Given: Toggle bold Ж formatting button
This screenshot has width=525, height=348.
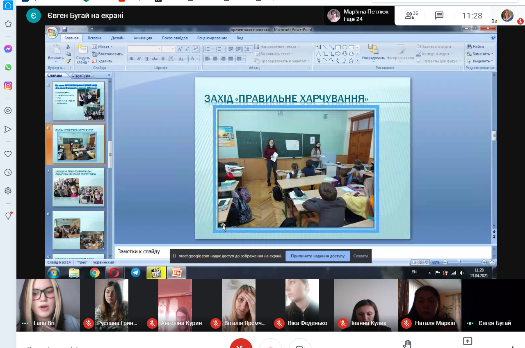Looking at the screenshot, I should tap(131, 59).
